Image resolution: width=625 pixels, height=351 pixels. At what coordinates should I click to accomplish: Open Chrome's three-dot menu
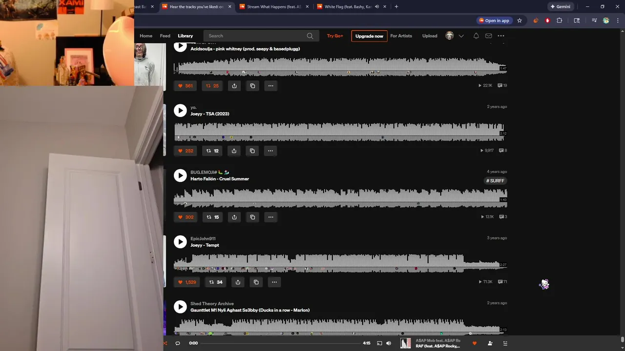tap(618, 20)
